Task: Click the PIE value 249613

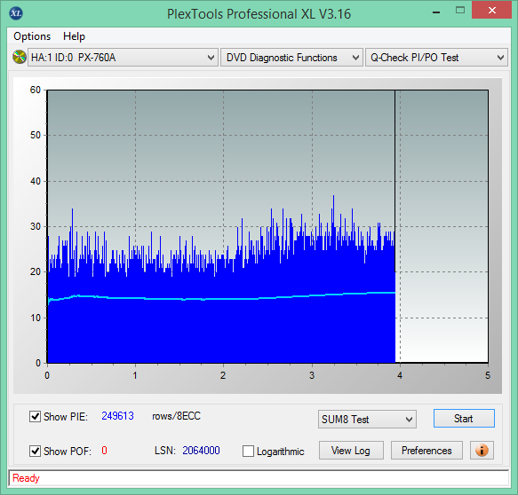Action: point(117,416)
